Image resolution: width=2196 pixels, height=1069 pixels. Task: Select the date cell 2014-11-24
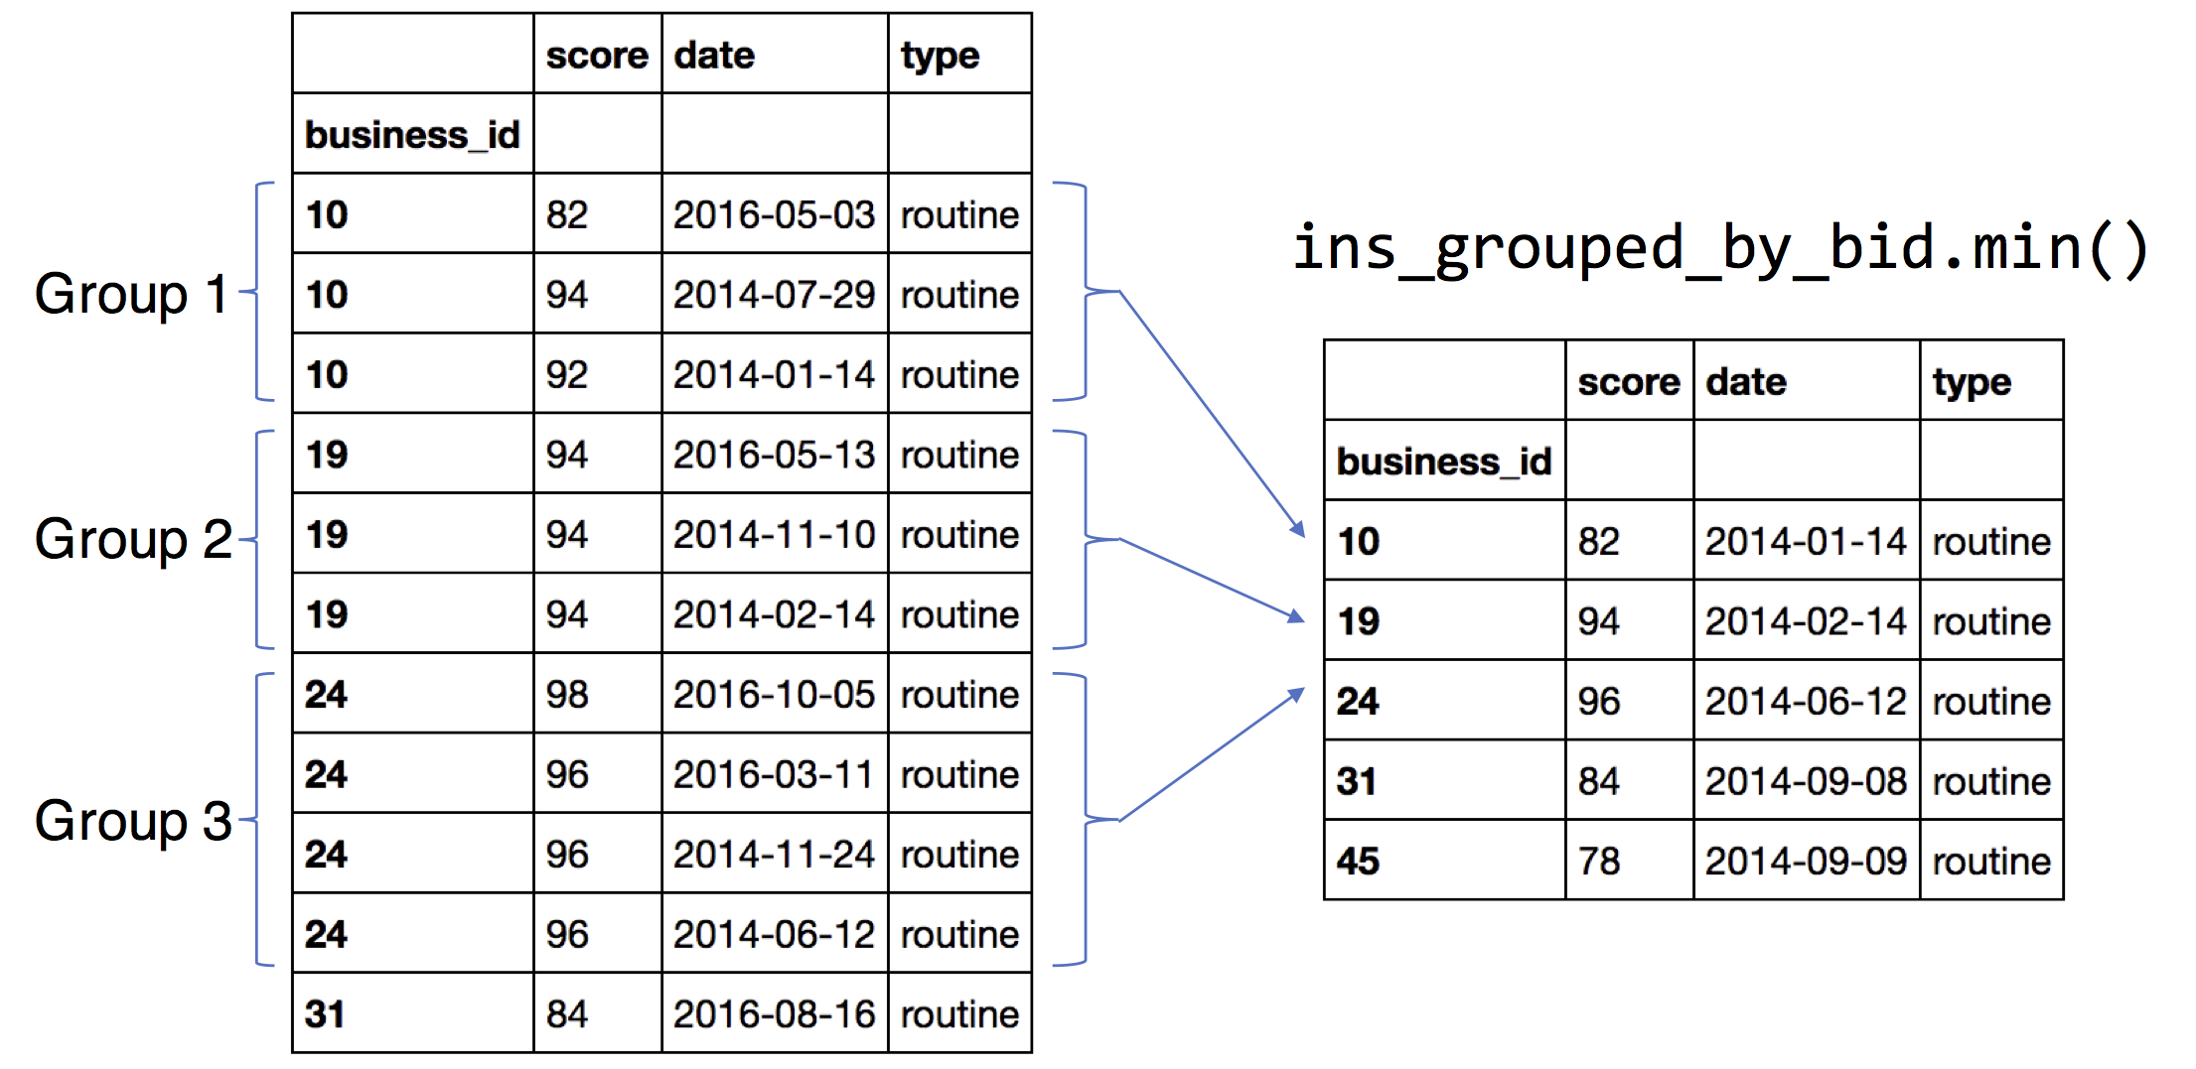tap(773, 855)
